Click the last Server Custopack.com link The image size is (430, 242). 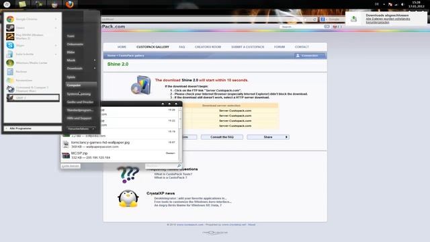pyautogui.click(x=235, y=126)
